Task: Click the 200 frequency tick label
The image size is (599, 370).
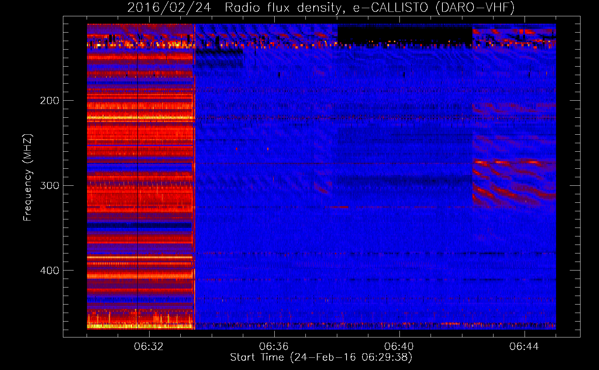Action: click(50, 101)
